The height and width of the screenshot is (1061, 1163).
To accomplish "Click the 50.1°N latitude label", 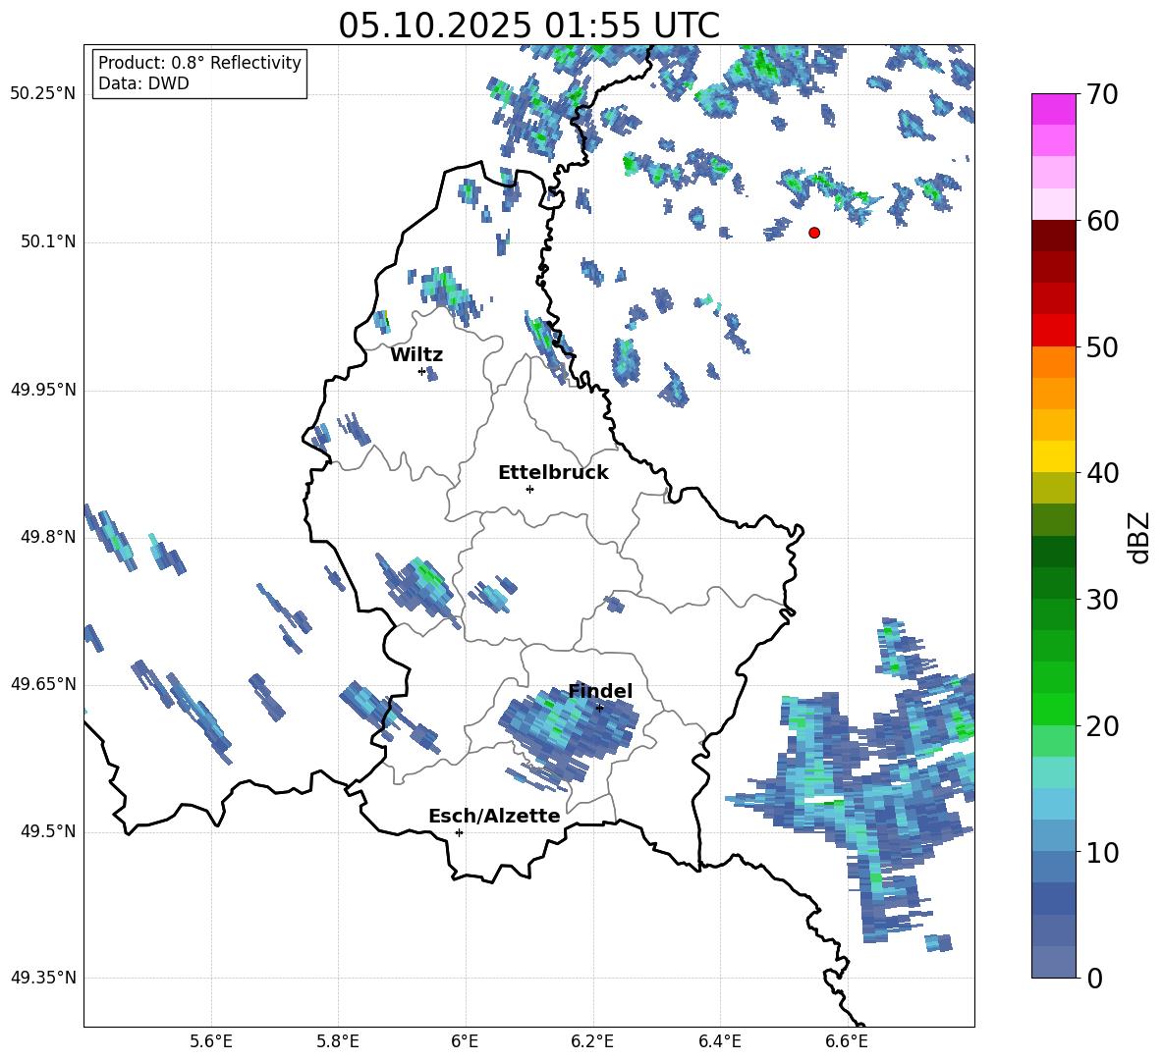I will point(48,241).
